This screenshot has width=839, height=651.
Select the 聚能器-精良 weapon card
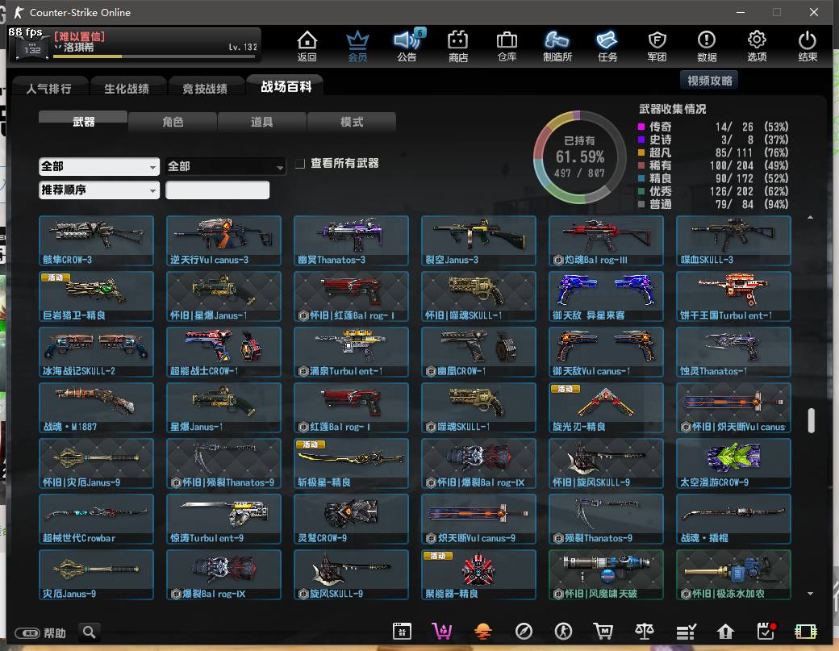coord(478,574)
